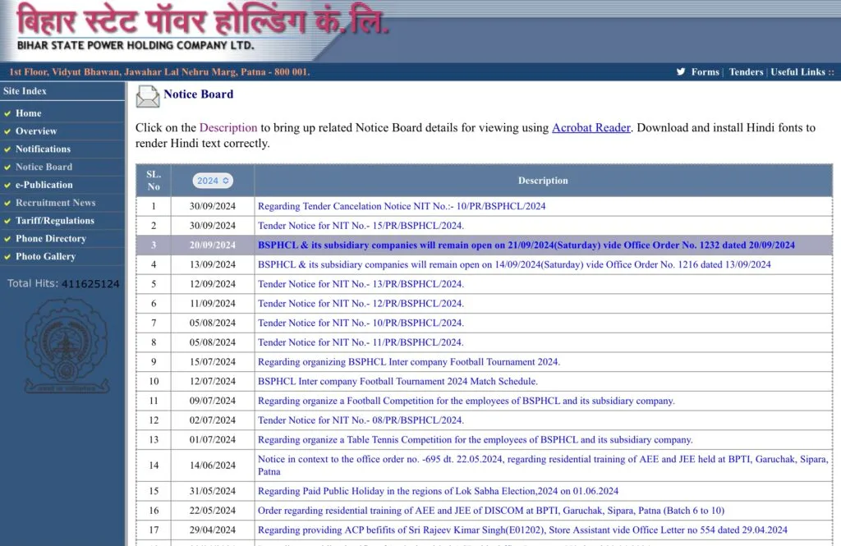Screen dimensions: 841x546
Task: Open Overview in Site Index
Action: [36, 131]
